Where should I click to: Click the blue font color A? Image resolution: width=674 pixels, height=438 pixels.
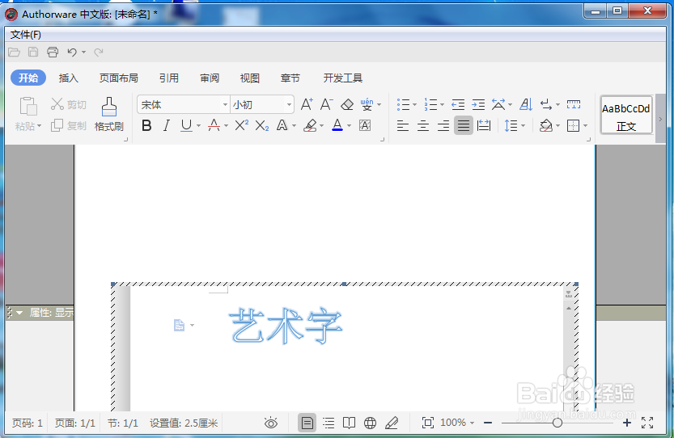(x=337, y=126)
